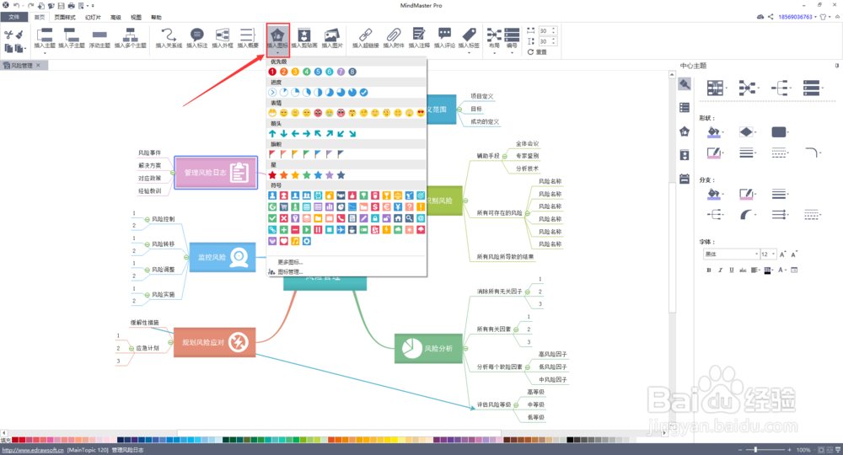Insert a picture (插入图片)
The width and height of the screenshot is (843, 455).
pyautogui.click(x=331, y=39)
